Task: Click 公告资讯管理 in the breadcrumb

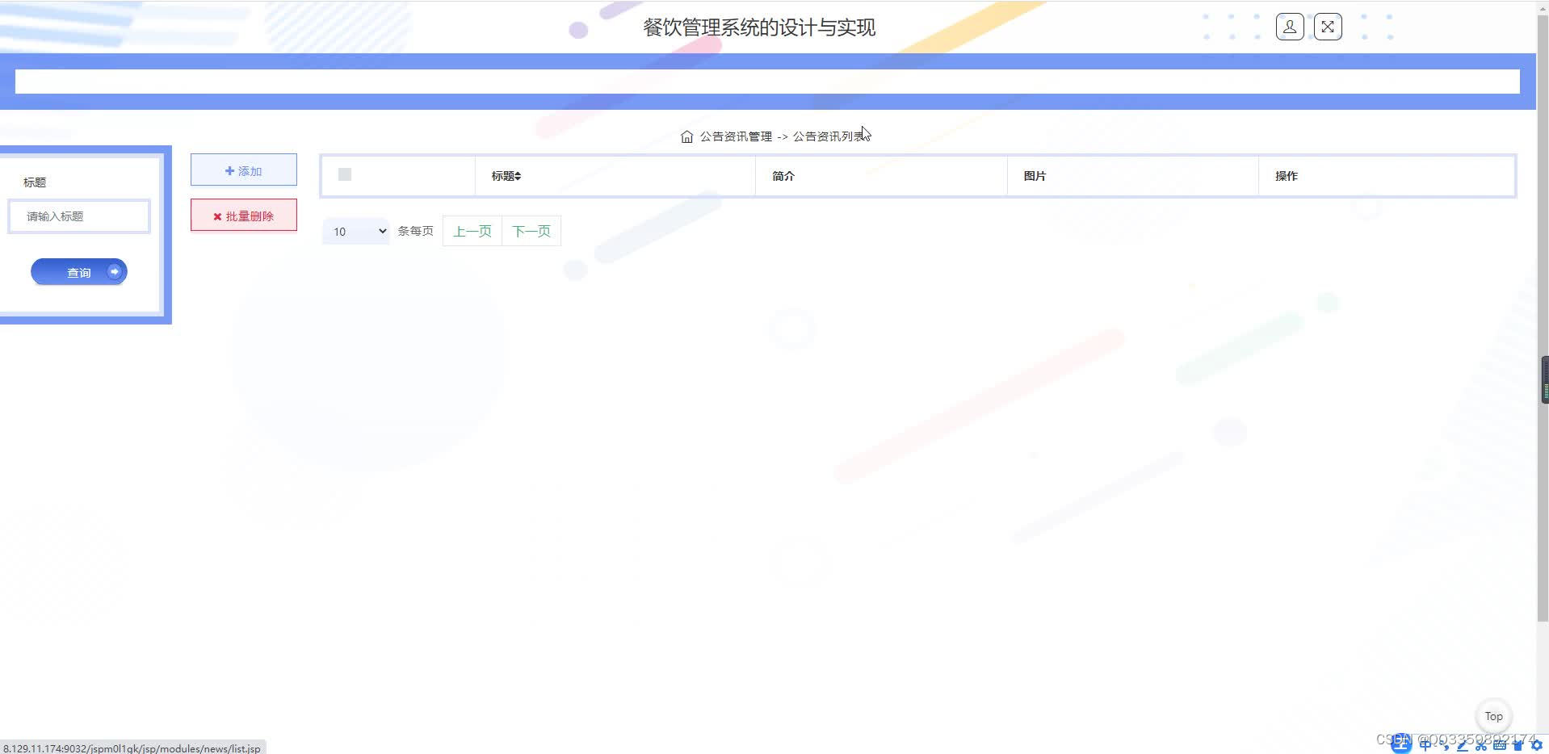Action: coord(736,136)
